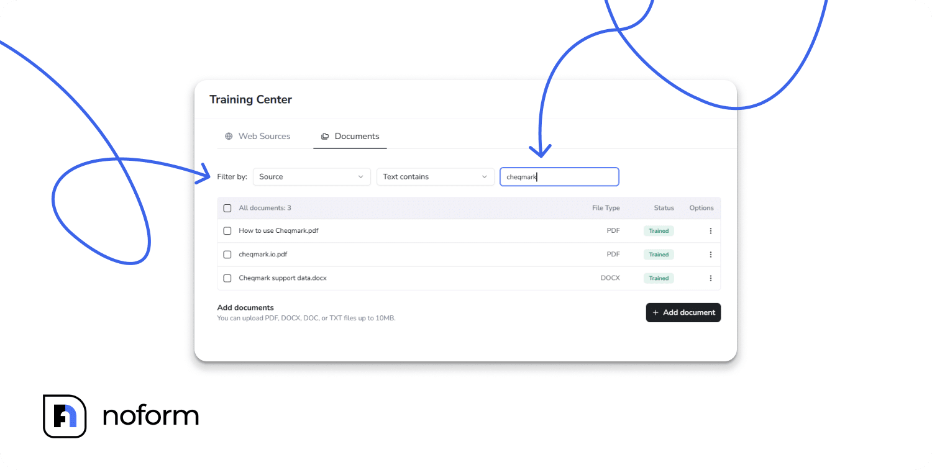Expand the Text contains dropdown

(x=435, y=176)
